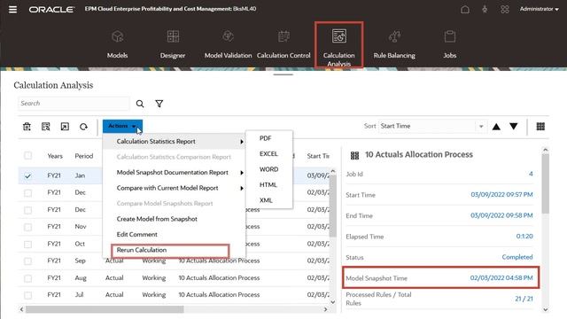Click the export toolbar icon
Screen dimensions: 567x319
pos(65,127)
